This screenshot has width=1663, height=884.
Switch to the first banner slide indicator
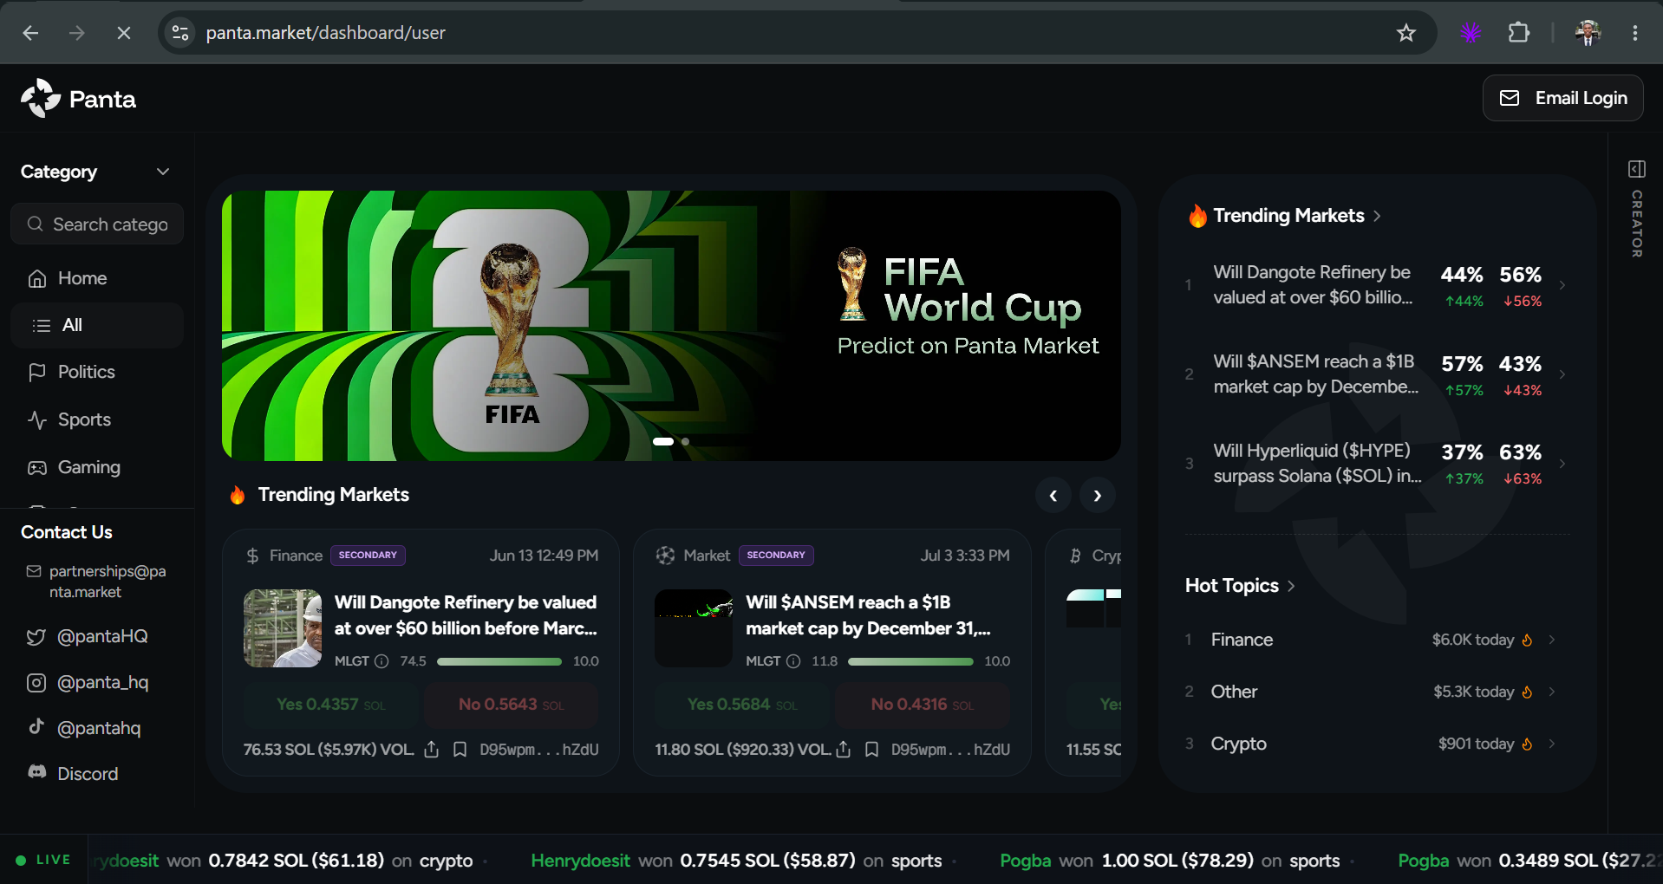pyautogui.click(x=663, y=441)
